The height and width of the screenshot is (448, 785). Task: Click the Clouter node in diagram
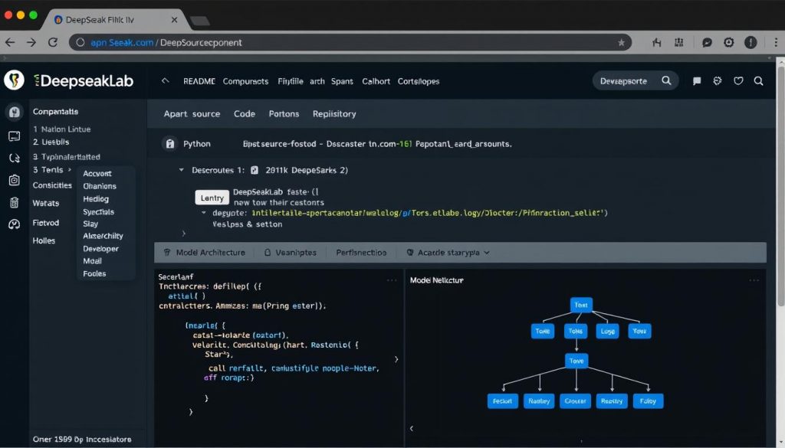click(x=575, y=401)
